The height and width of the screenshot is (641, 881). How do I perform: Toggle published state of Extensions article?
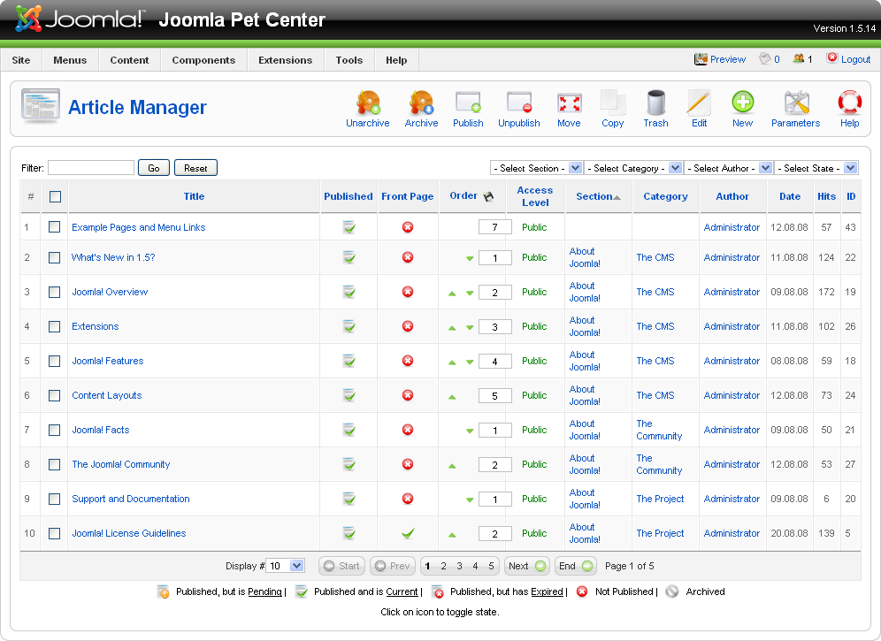click(349, 326)
